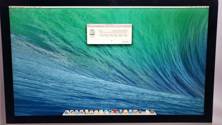
Task: Open the System Information icon in dock
Action: tap(140, 112)
